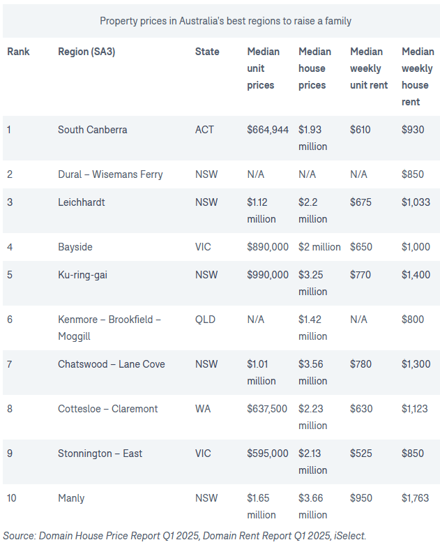
Task: Click the State column header
Action: pyautogui.click(x=207, y=52)
